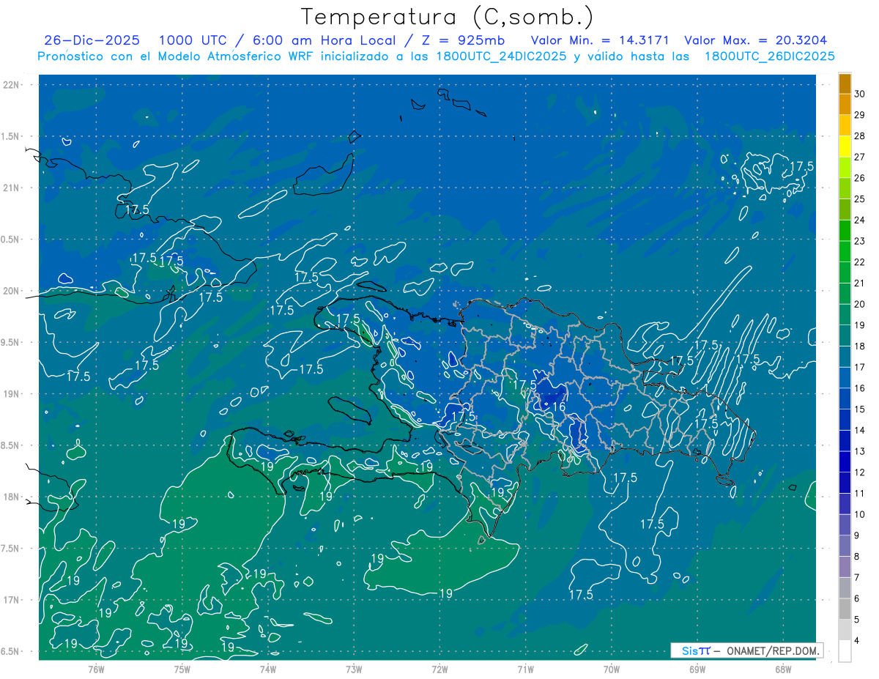Screen dimensions: 879x679
Task: Click the "SisTT – ONAMET/REP.DOM." credit label
Action: click(x=749, y=650)
